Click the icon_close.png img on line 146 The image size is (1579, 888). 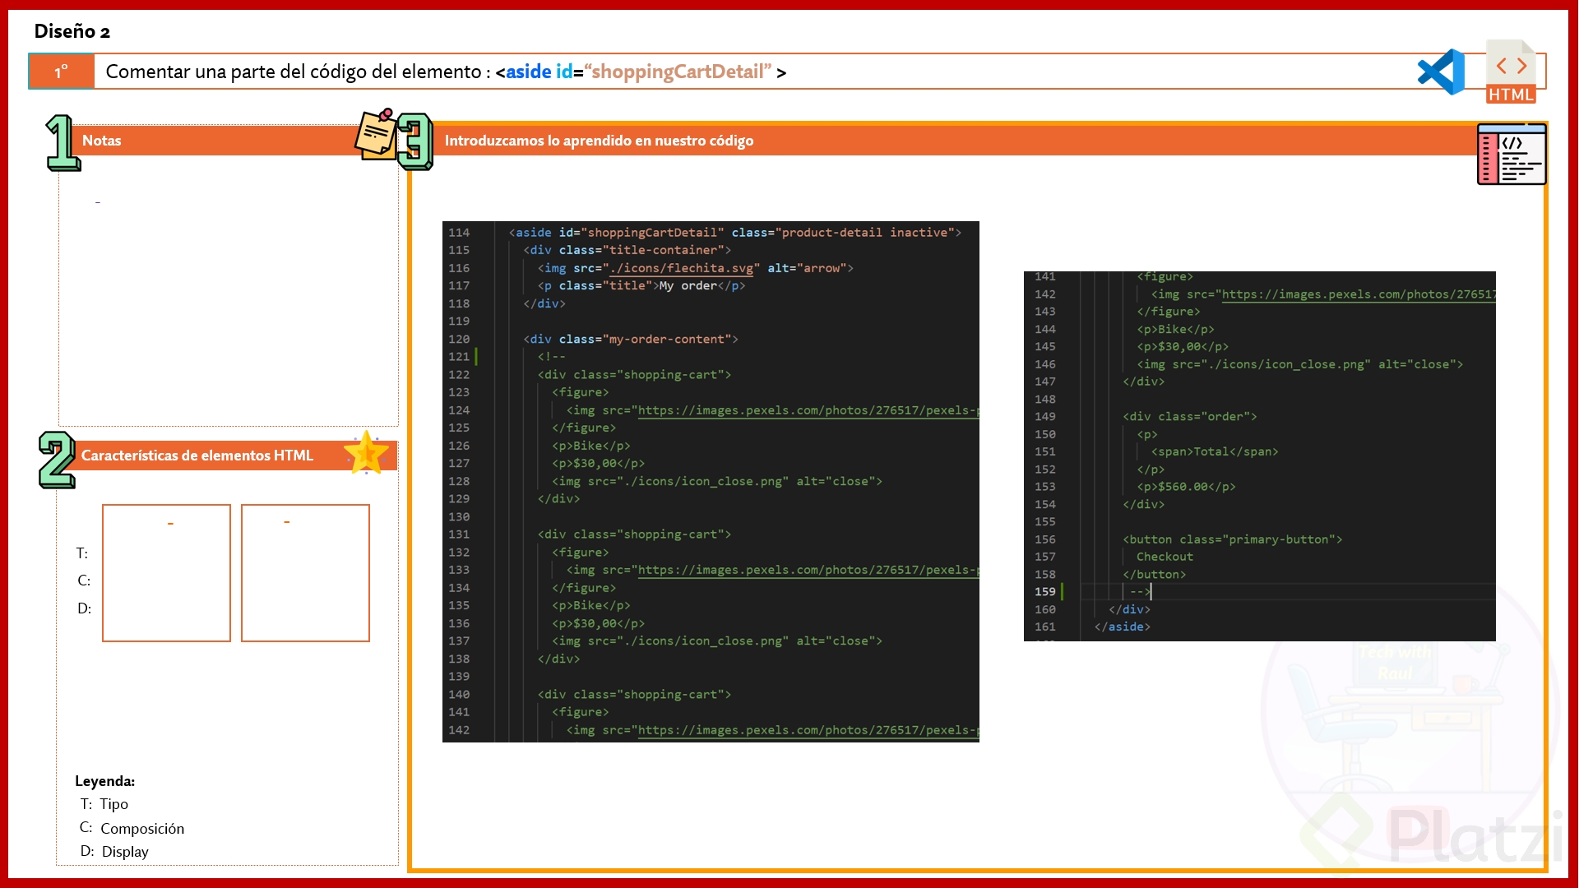(1300, 364)
